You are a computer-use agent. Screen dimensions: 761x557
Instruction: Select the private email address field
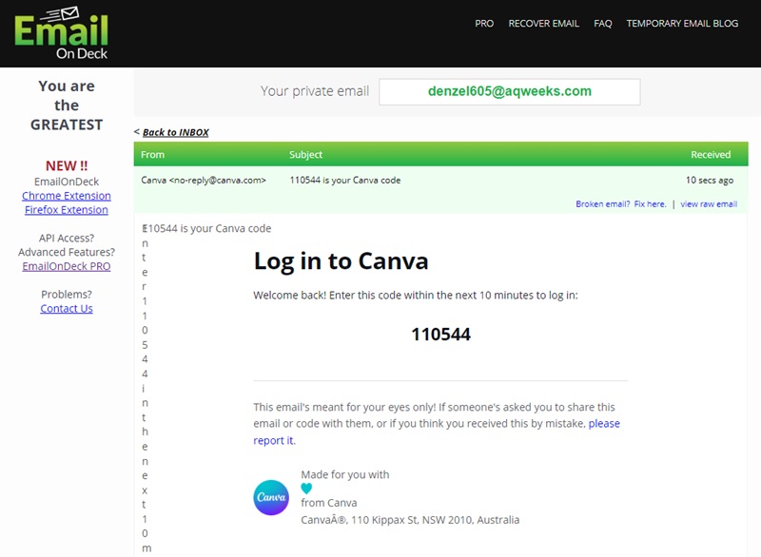(x=510, y=91)
